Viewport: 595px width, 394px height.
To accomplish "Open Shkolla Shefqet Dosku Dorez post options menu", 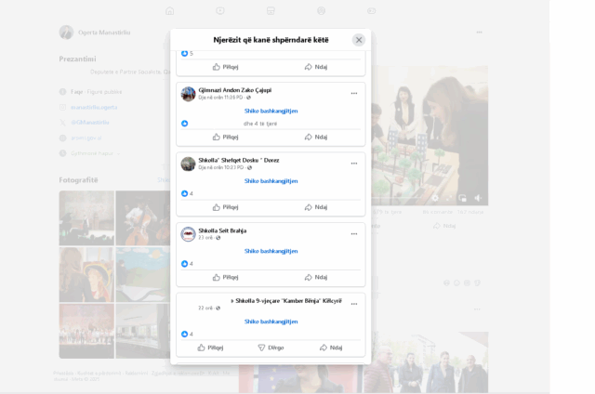I will [354, 164].
